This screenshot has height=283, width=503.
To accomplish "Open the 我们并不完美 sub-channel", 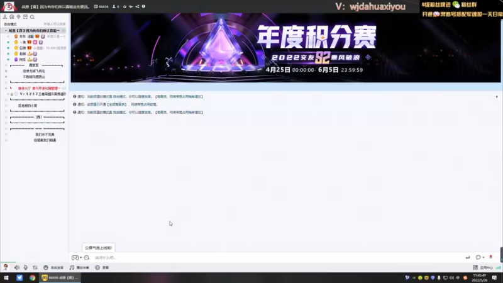I will tap(45, 135).
